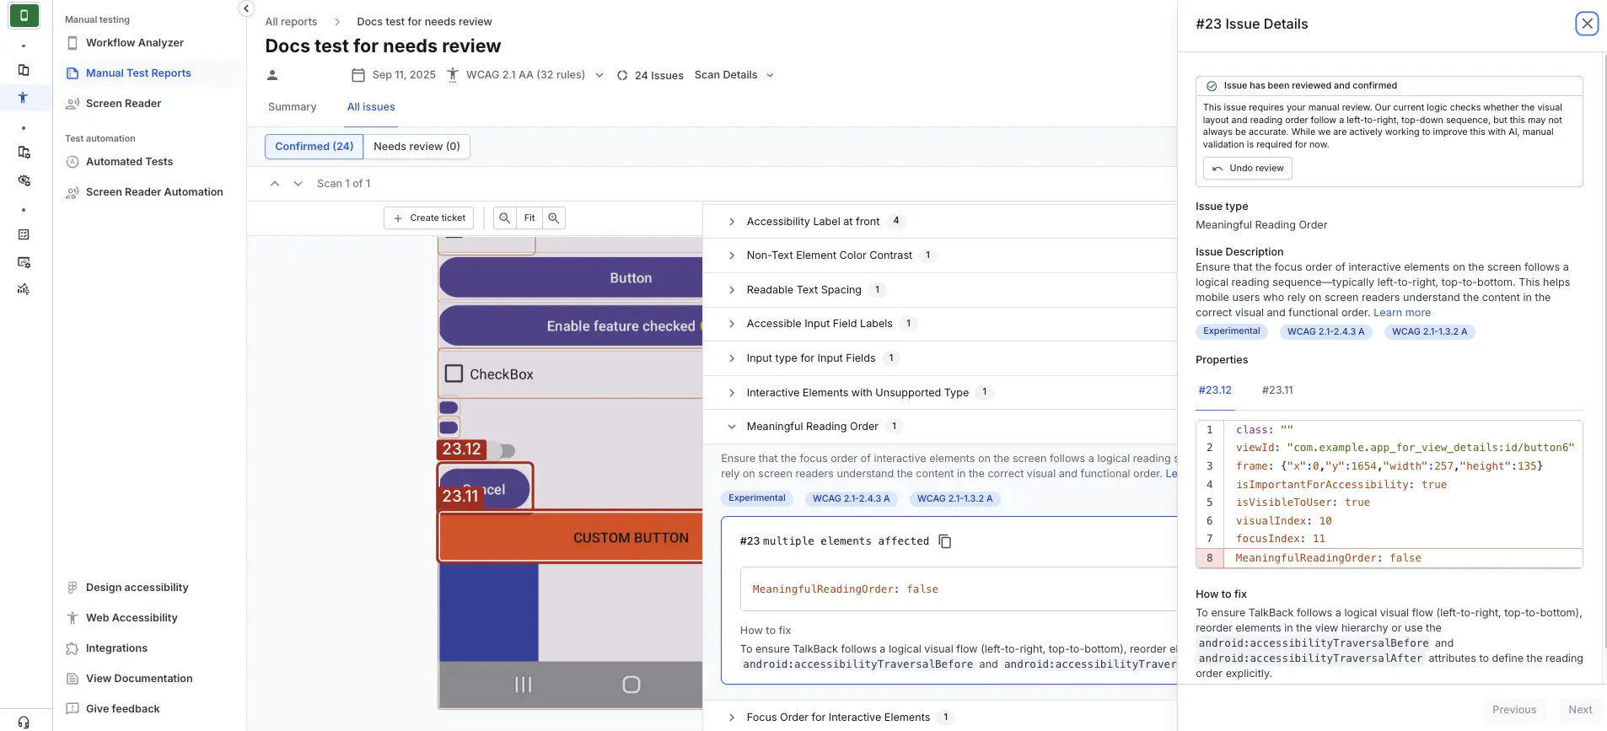The image size is (1607, 731).
Task: Open the Scan Details dropdown
Action: 734,75
